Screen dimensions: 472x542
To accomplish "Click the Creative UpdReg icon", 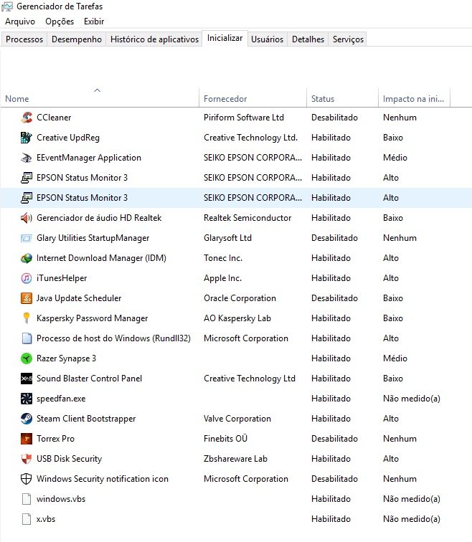I will coord(27,138).
